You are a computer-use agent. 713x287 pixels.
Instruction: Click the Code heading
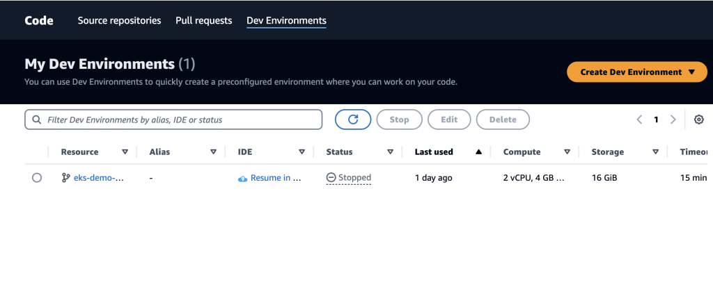[x=39, y=20]
